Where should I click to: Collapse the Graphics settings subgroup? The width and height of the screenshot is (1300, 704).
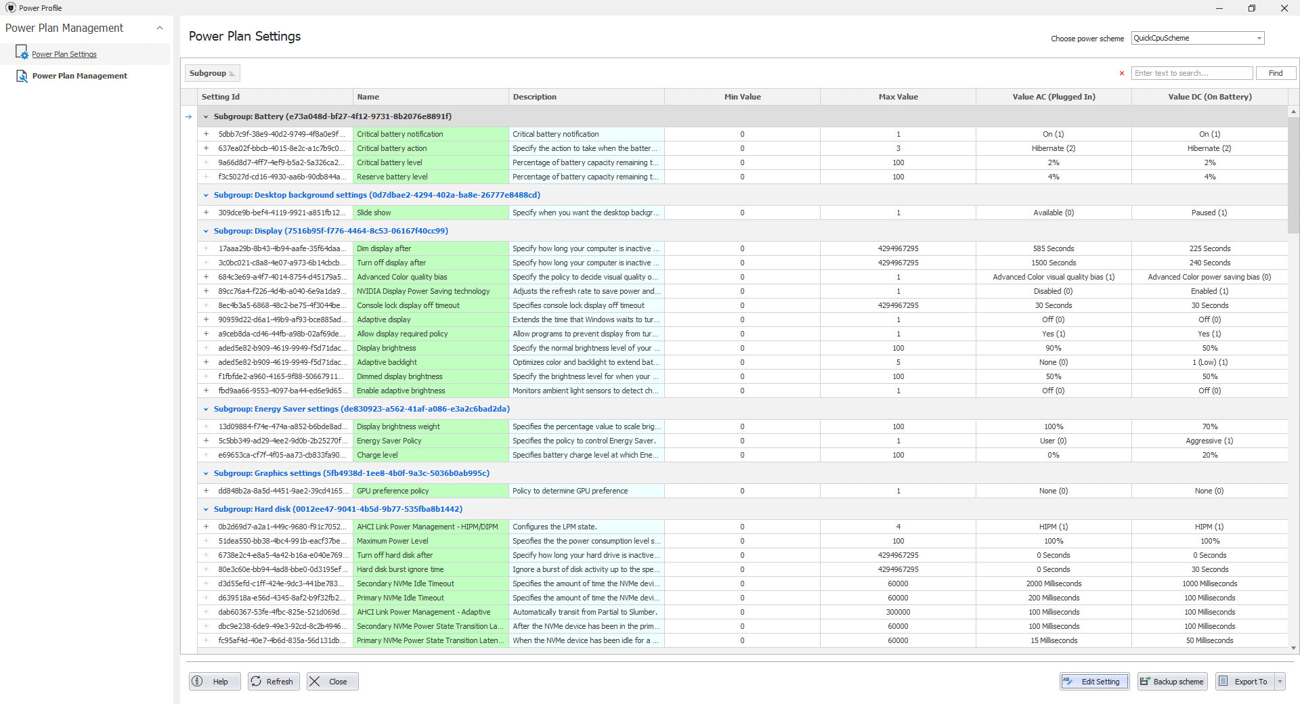206,473
